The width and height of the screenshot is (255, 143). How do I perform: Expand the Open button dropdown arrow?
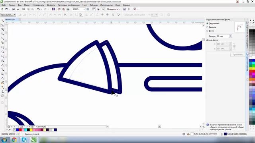point(10,9)
